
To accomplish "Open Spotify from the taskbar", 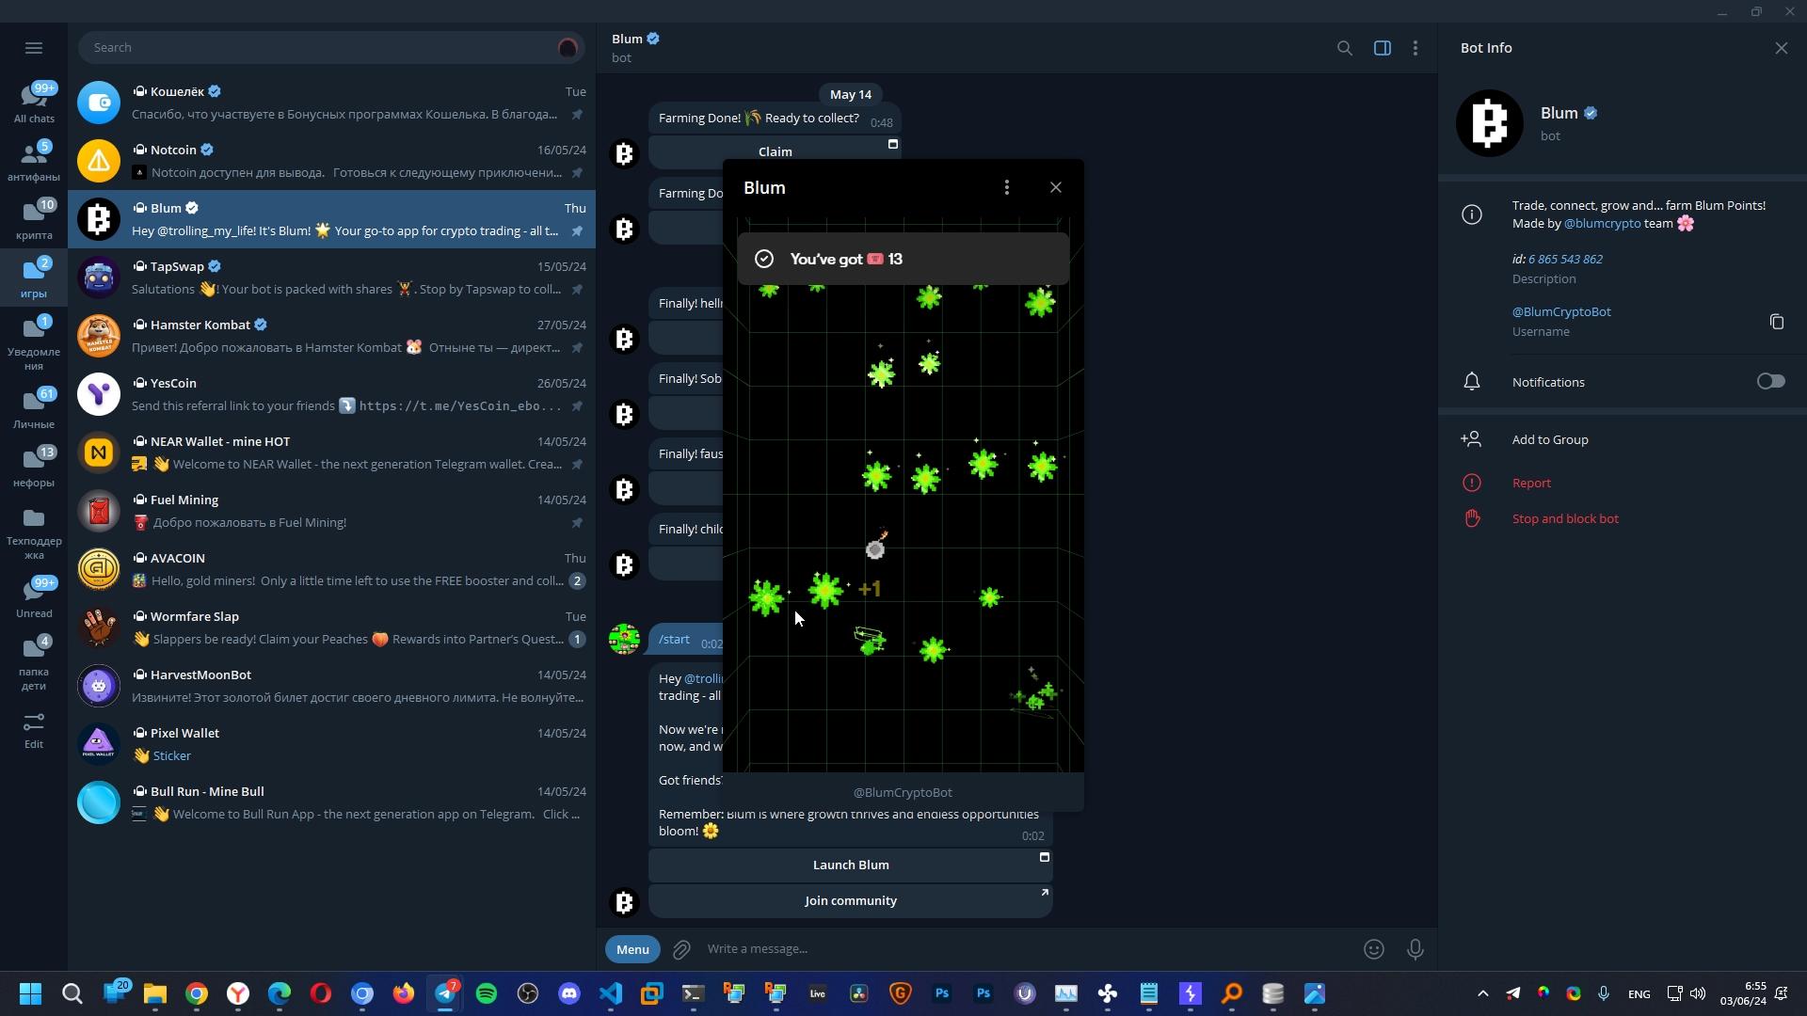I will pos(487,993).
